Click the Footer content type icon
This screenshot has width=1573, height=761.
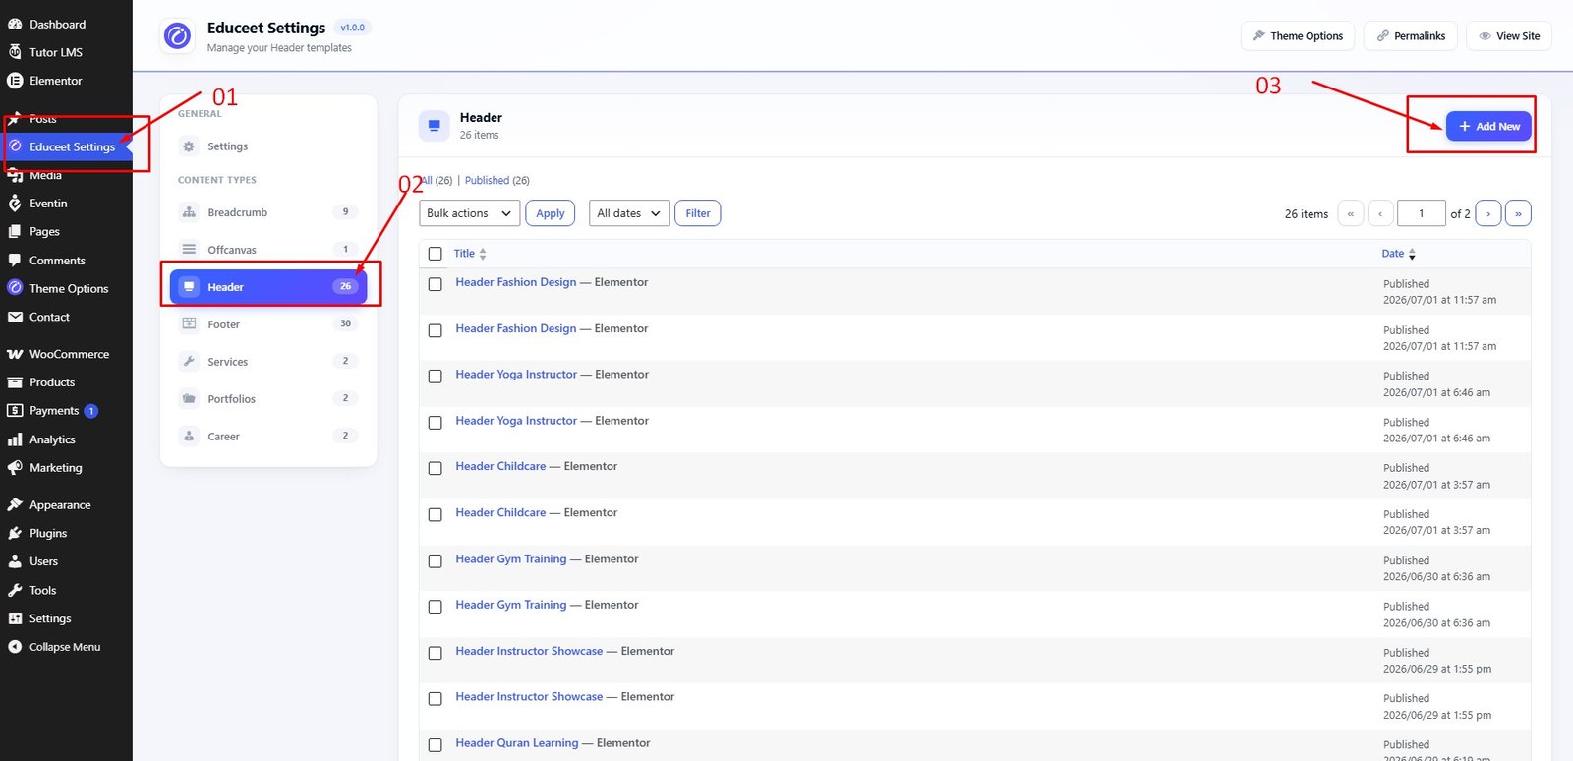(189, 324)
